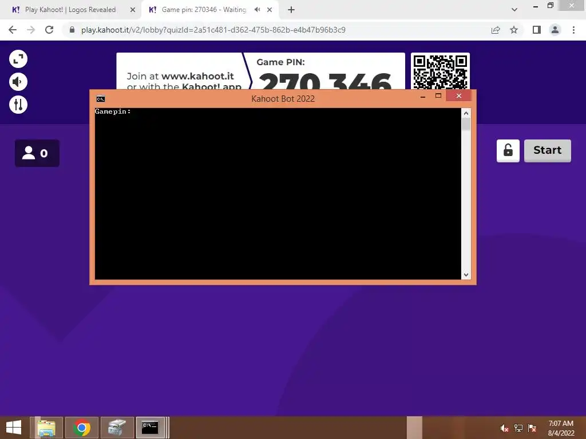
Task: Click console scrollbar down arrow
Action: (x=466, y=275)
